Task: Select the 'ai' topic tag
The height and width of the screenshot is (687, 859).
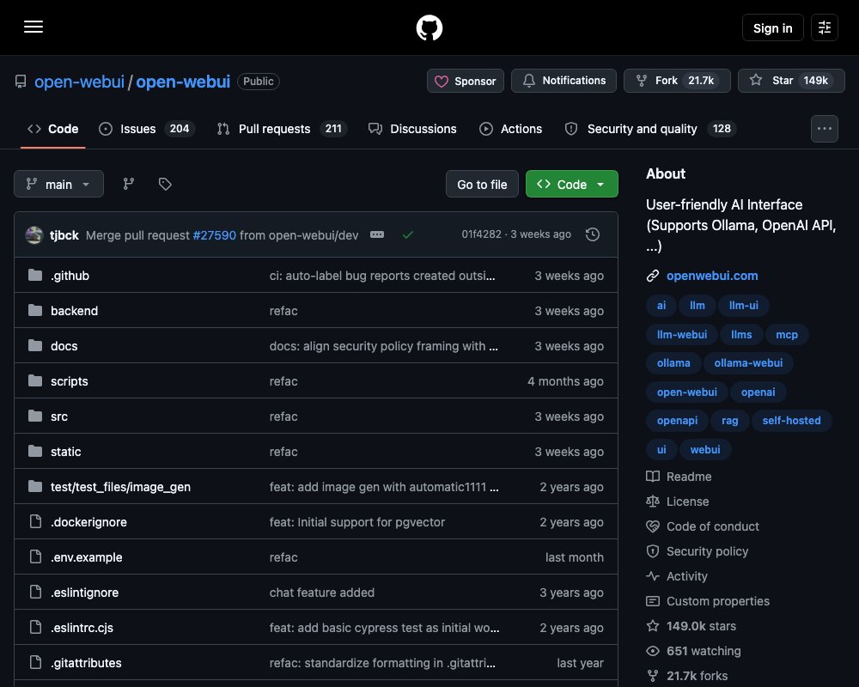Action: 661,305
